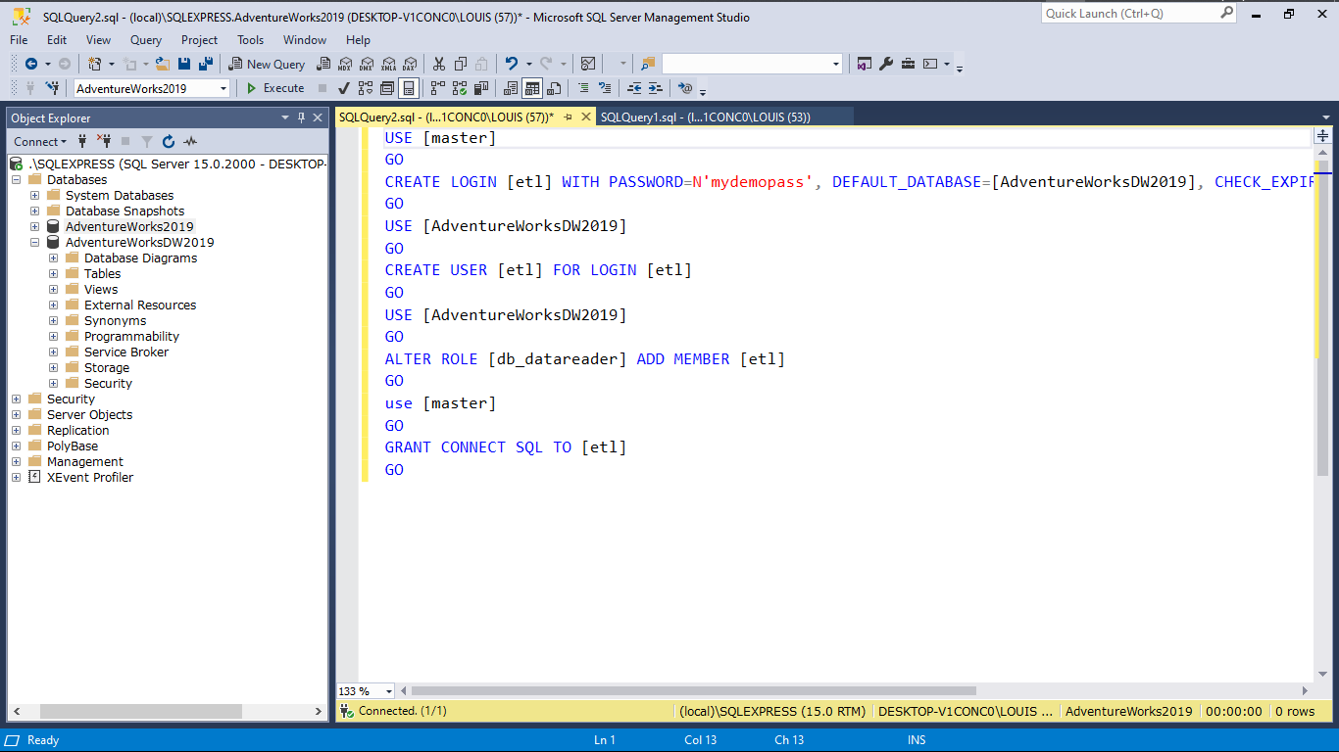Click the Copy icon in toolbar
The height and width of the screenshot is (752, 1339).
460,64
